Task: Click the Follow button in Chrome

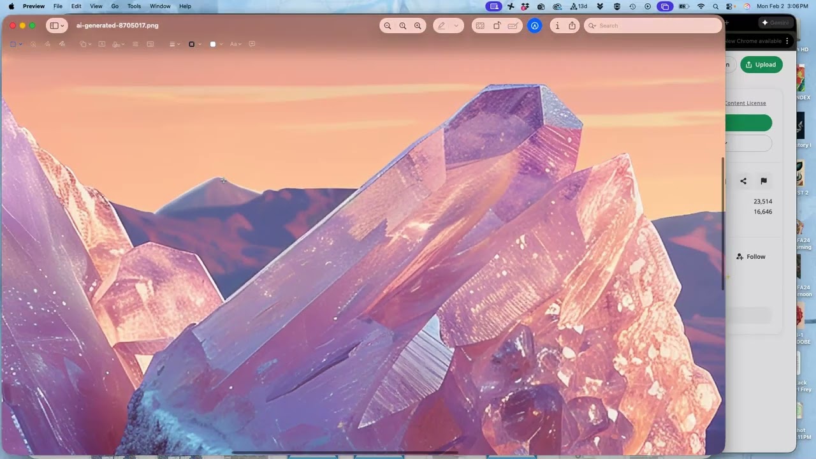Action: pos(751,256)
